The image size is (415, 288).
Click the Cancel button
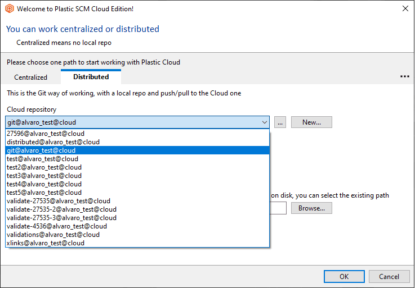pos(389,276)
